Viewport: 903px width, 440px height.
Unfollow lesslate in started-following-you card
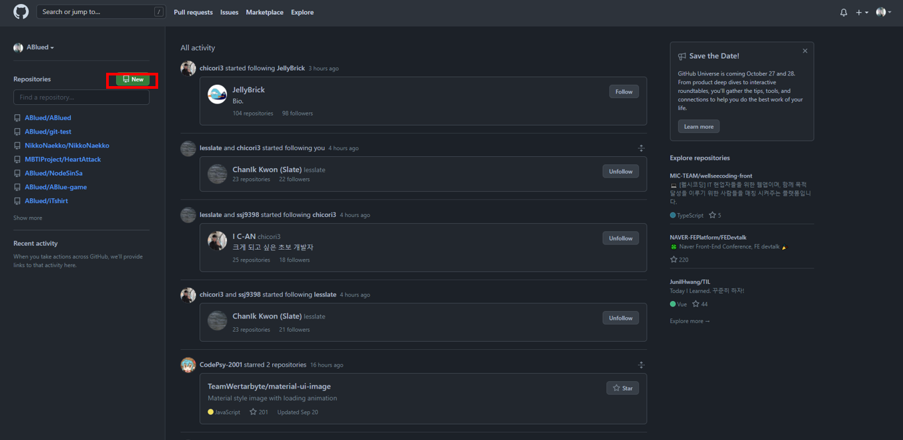coord(621,172)
